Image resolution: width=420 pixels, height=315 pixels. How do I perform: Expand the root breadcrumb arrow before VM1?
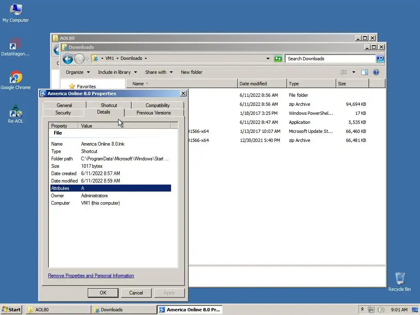click(x=102, y=58)
